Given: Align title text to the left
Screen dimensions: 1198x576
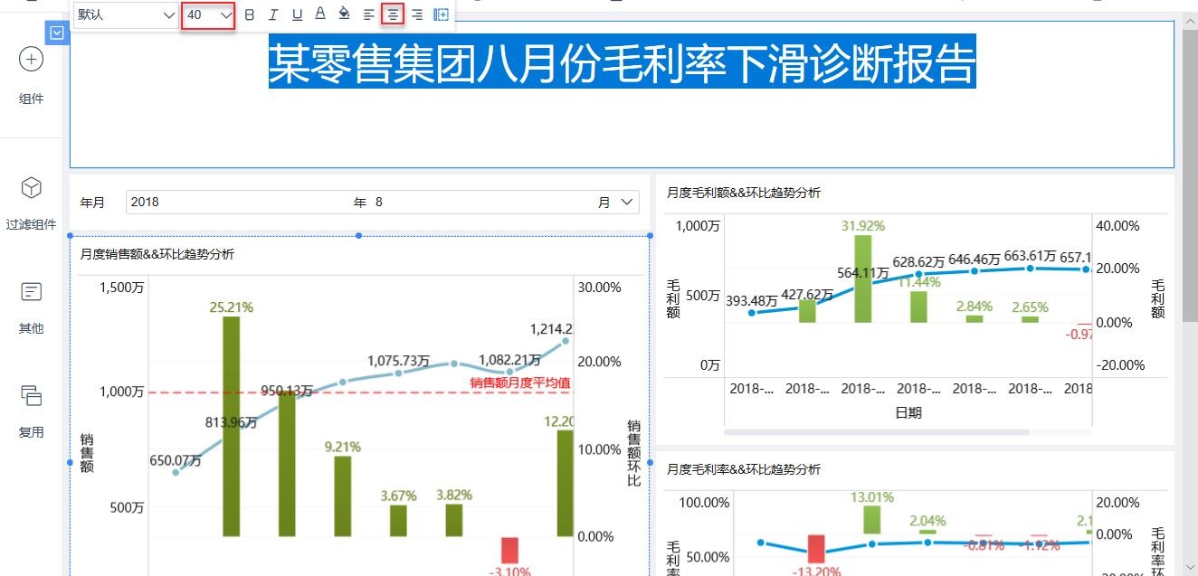Looking at the screenshot, I should point(369,14).
